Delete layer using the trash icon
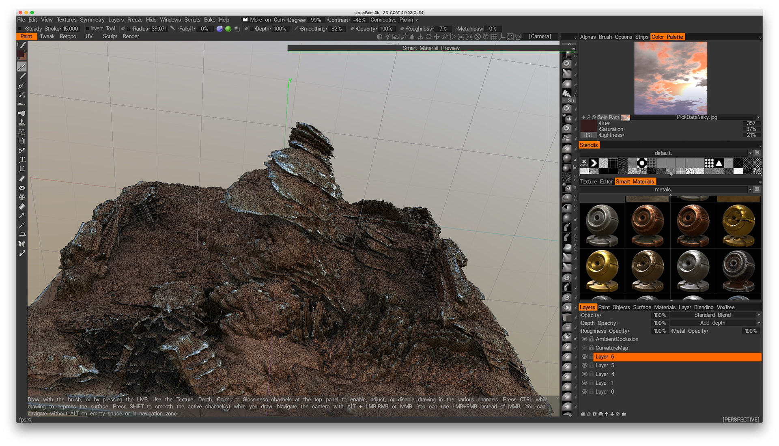 (589, 414)
